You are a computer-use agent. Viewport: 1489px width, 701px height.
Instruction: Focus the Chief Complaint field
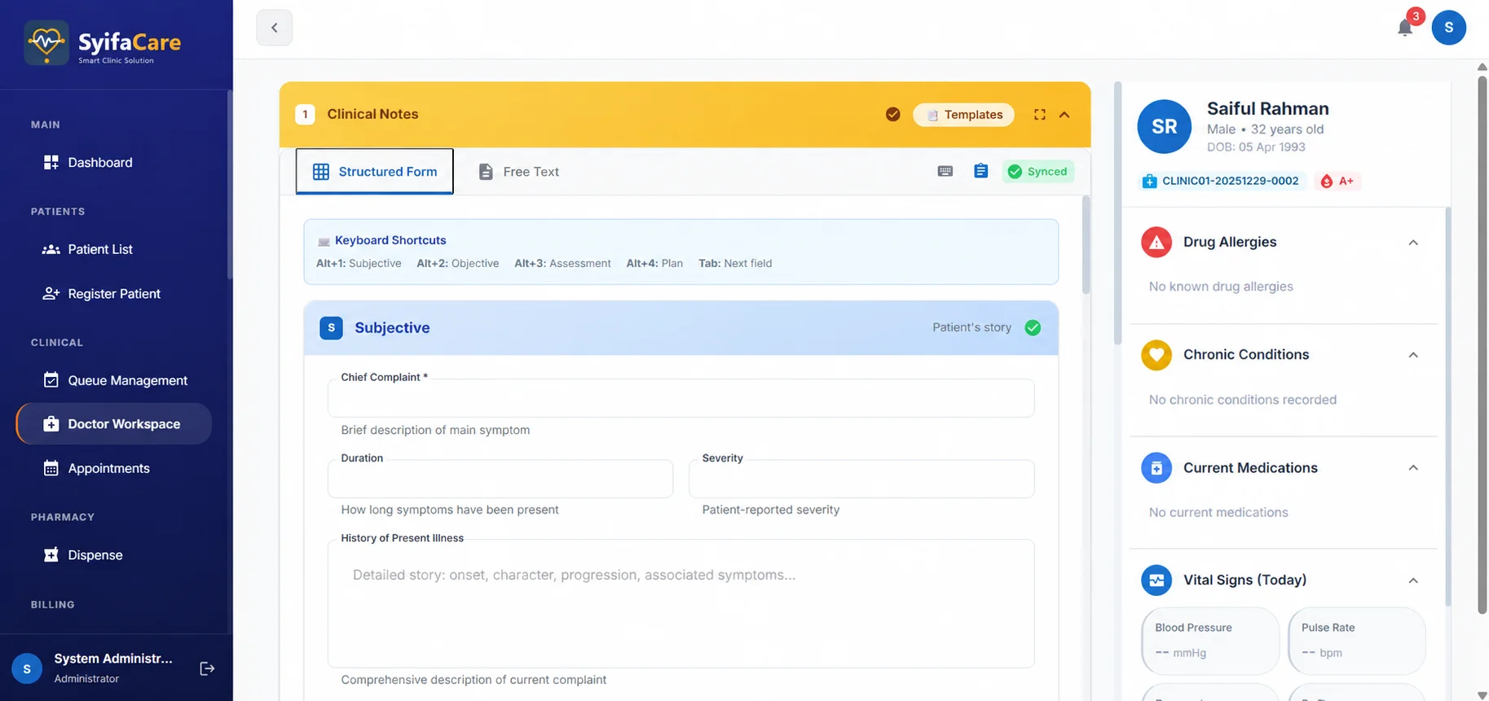point(681,398)
